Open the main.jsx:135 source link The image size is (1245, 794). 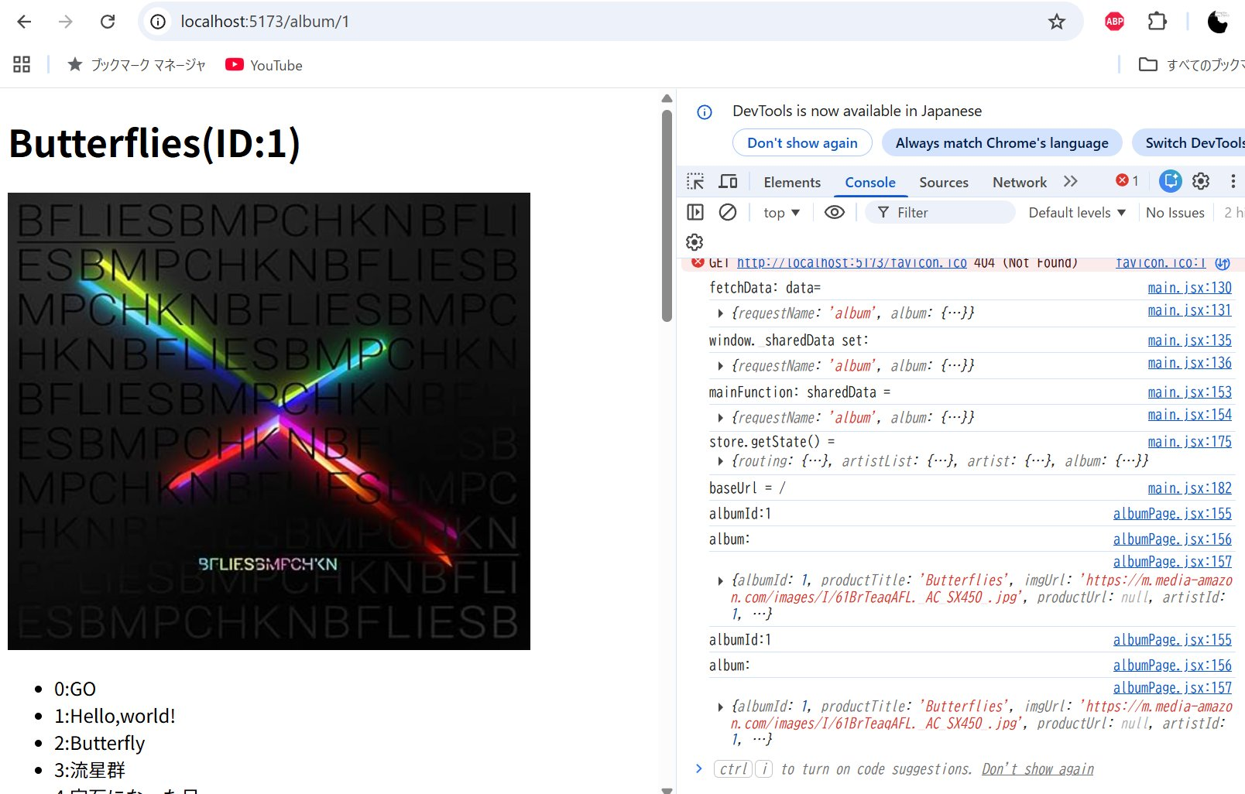coord(1189,341)
